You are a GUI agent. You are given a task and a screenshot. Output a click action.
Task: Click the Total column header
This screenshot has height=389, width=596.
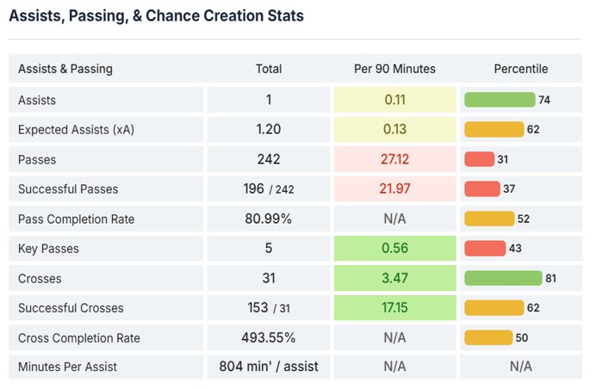pyautogui.click(x=269, y=69)
